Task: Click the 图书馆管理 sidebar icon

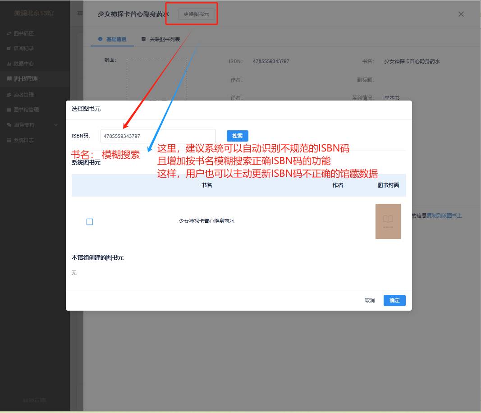Action: pos(9,110)
